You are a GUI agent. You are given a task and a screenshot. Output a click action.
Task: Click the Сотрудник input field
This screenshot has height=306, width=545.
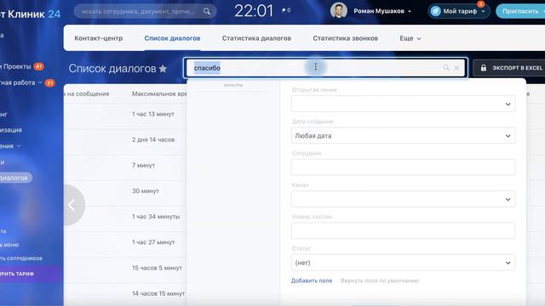[x=403, y=167]
